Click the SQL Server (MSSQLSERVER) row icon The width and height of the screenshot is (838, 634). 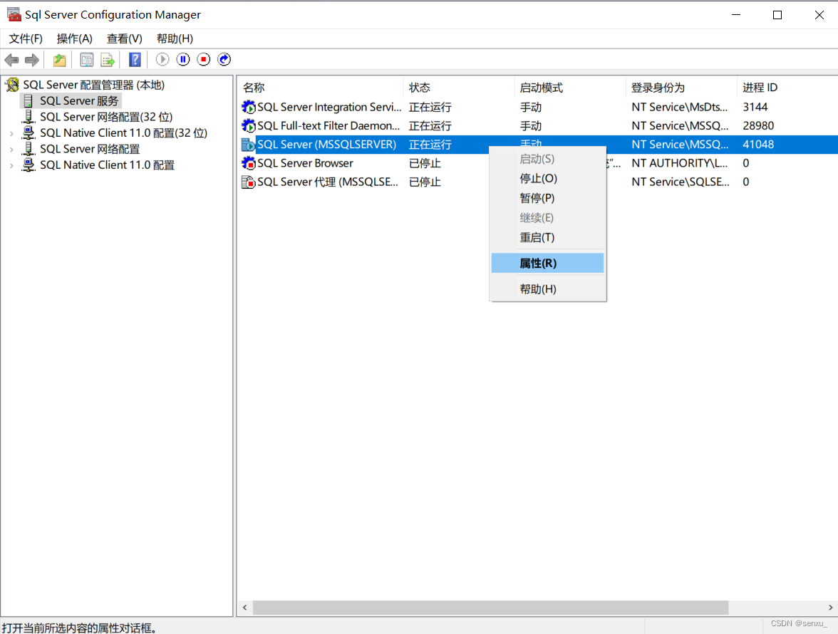(249, 145)
